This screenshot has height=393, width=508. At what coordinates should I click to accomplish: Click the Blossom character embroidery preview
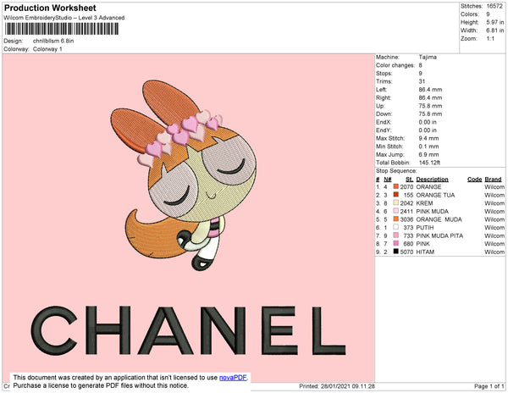click(x=184, y=175)
